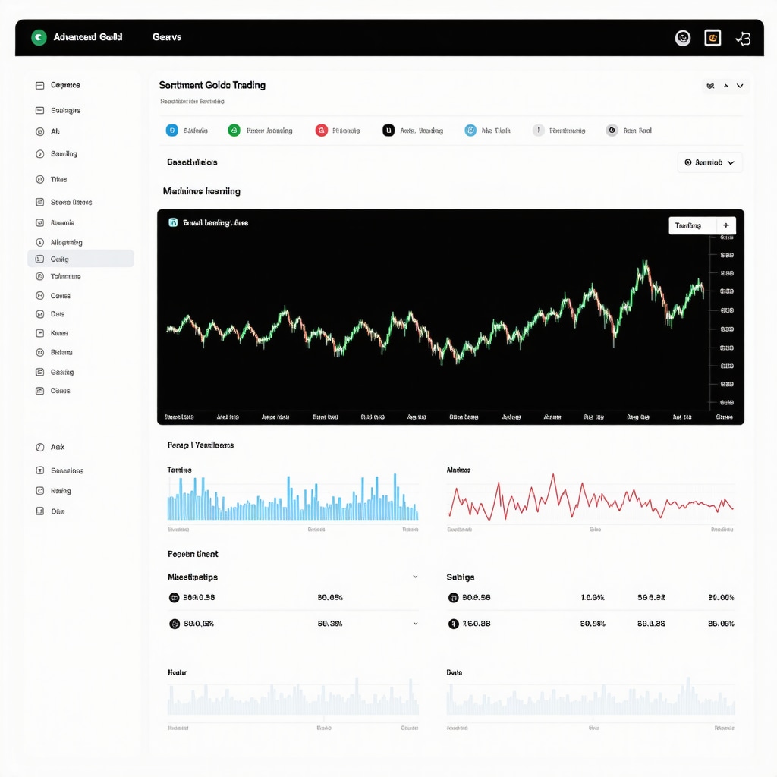Click the icon beside 80.9.98 in Sabige
This screenshot has height=777, width=777.
[454, 598]
